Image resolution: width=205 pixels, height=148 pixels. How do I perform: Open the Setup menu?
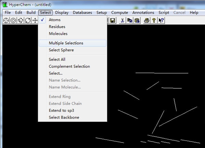101,13
